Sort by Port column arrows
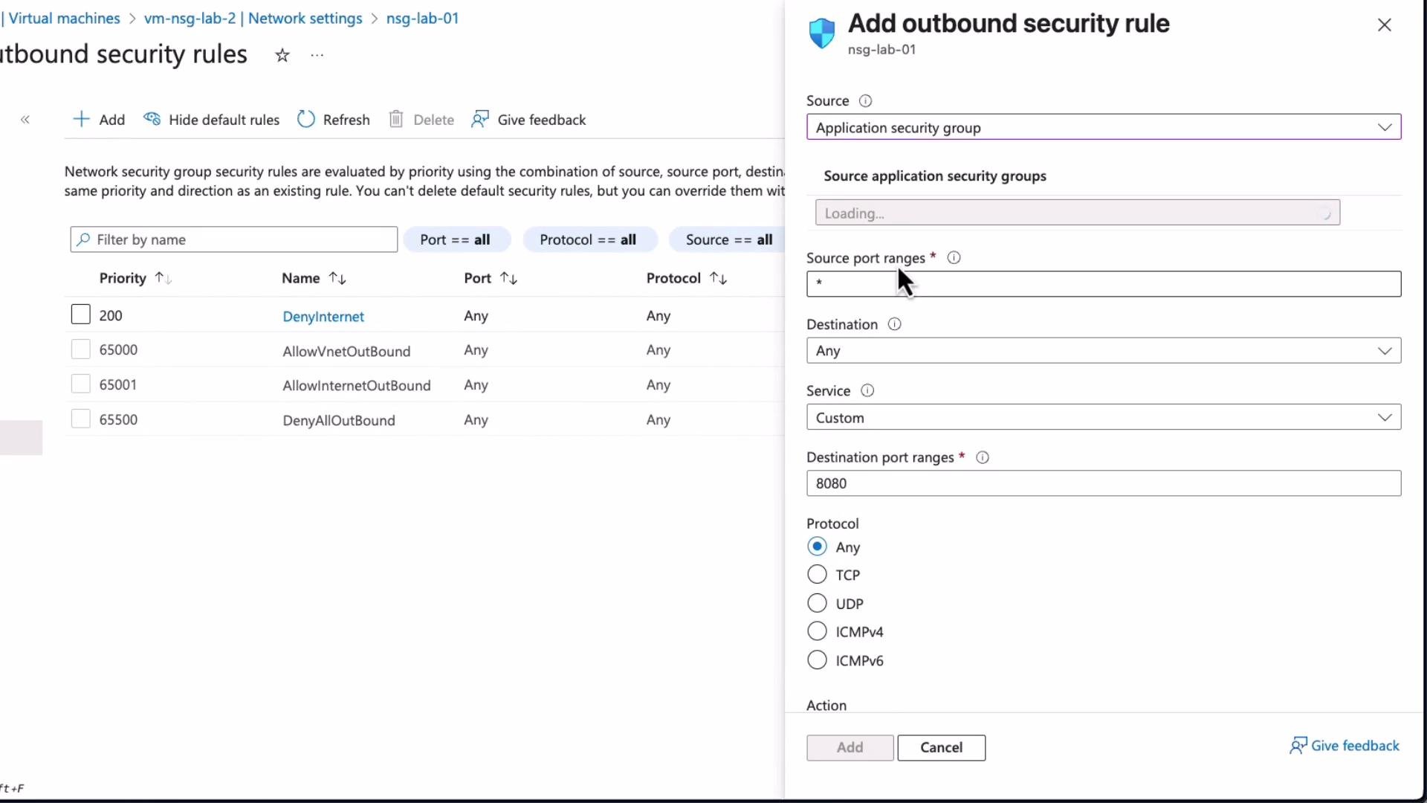Image resolution: width=1427 pixels, height=803 pixels. [508, 278]
